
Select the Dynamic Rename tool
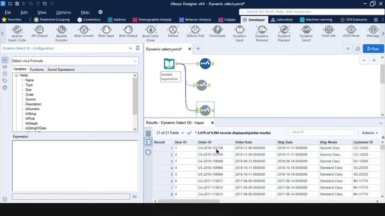[x=262, y=34]
